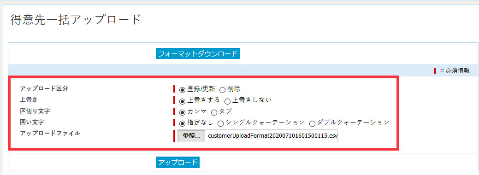This screenshot has width=479, height=175.
Task: Open the 参照... file browse button
Action: coord(191,136)
